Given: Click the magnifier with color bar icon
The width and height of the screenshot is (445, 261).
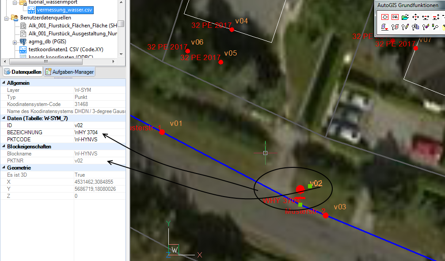Looking at the screenshot, I should [x=435, y=27].
